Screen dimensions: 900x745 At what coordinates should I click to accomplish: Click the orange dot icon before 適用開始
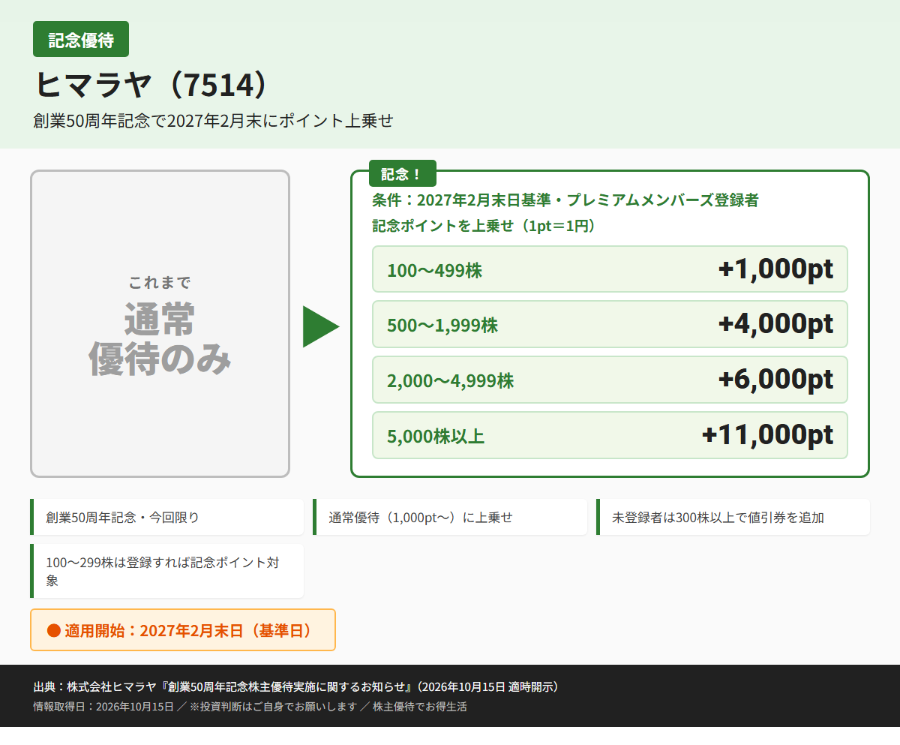click(x=53, y=630)
